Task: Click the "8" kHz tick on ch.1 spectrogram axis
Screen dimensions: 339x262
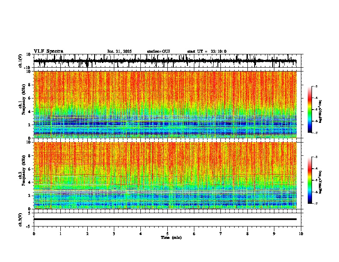Action: click(30, 85)
